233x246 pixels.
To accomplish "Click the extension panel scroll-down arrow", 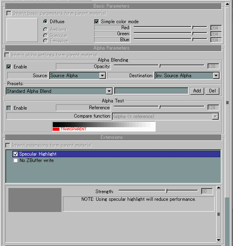I will tap(219, 240).
